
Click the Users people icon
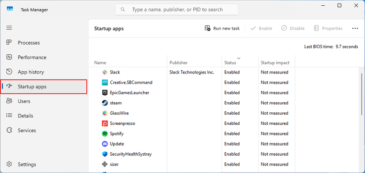tap(9, 101)
